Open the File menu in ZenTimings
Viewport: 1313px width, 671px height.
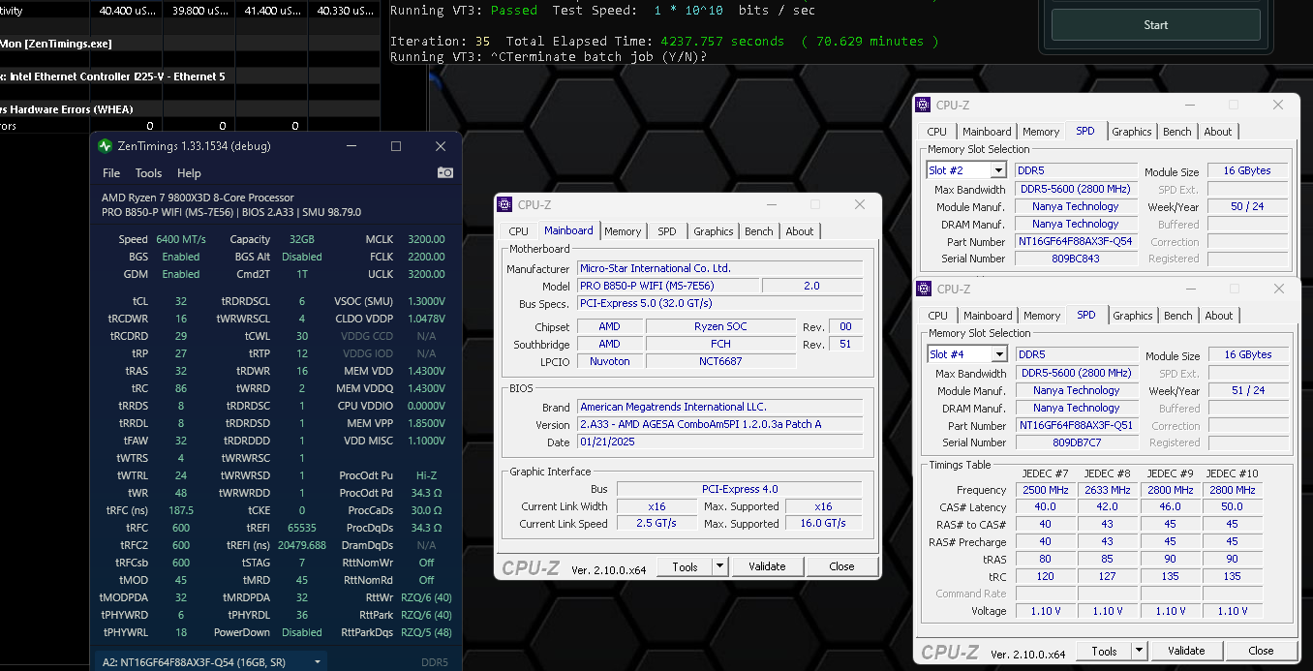[111, 173]
